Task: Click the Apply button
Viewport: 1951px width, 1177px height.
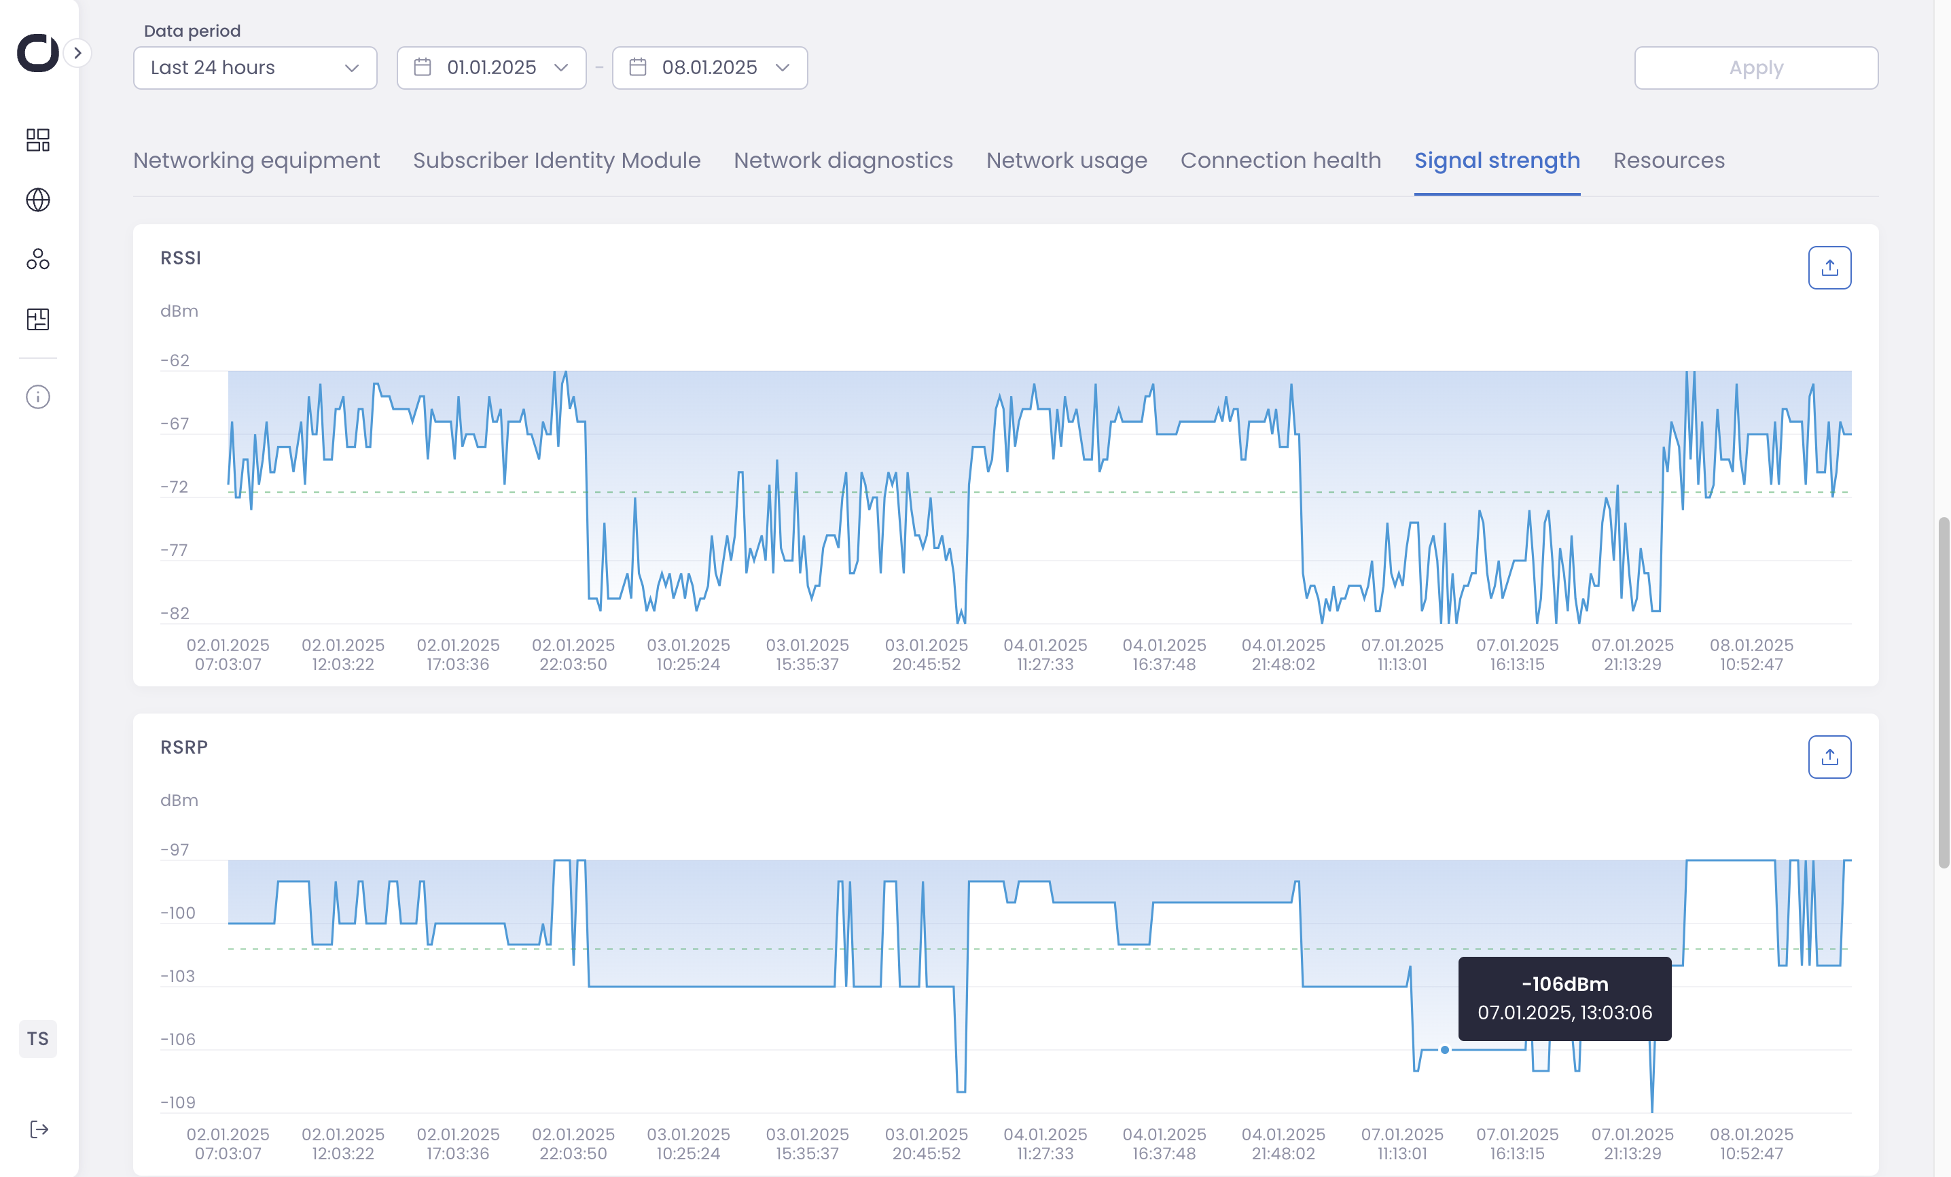Action: (x=1755, y=68)
